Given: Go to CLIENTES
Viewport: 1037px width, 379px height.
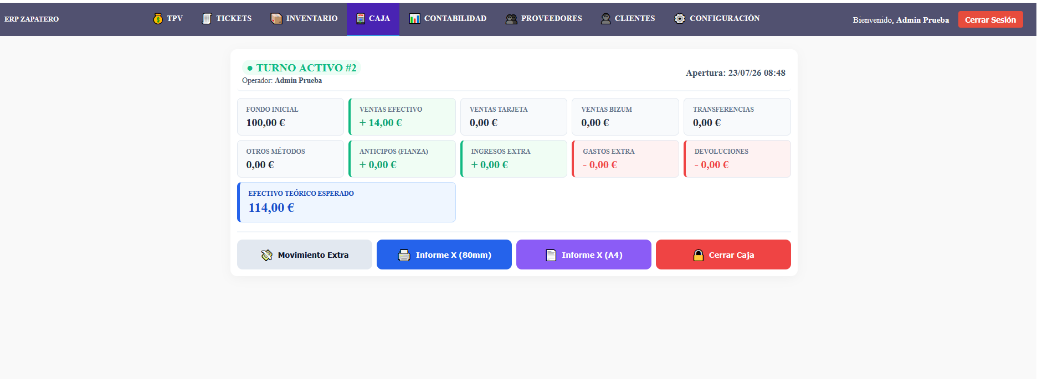Looking at the screenshot, I should [628, 19].
